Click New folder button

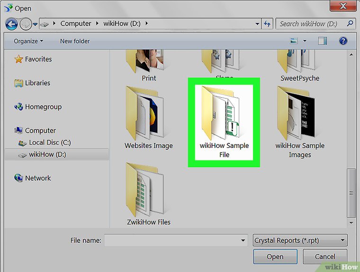click(75, 41)
